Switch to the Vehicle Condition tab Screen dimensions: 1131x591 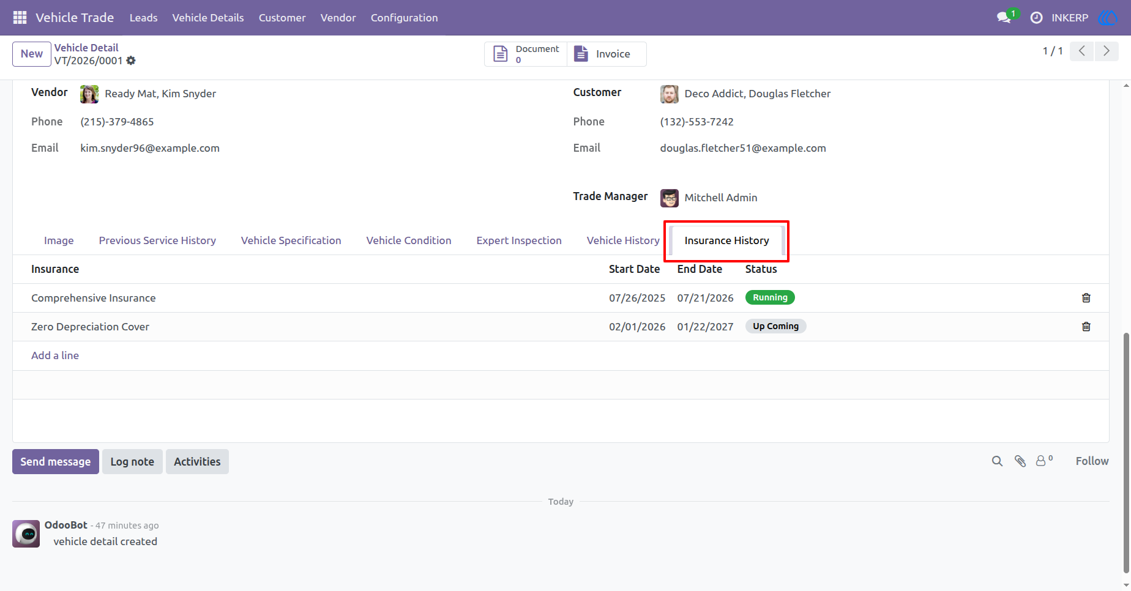[409, 240]
